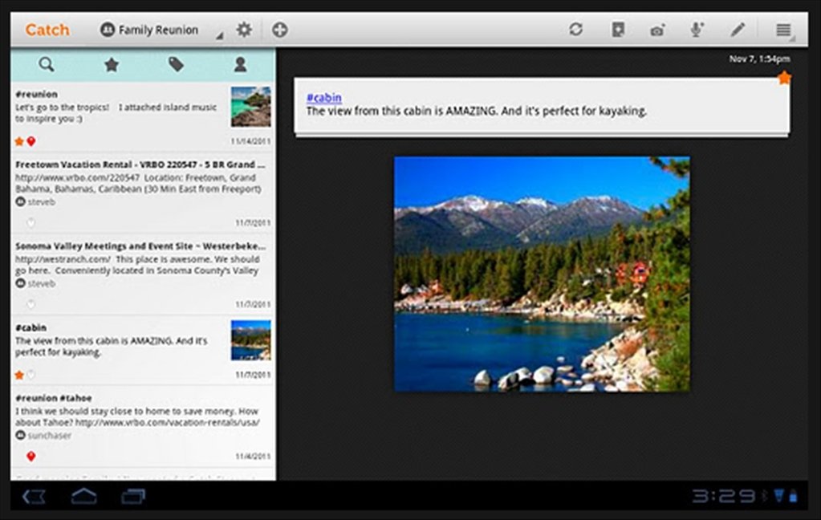This screenshot has height=520, width=821.
Task: Open the Catch logo home
Action: click(47, 30)
